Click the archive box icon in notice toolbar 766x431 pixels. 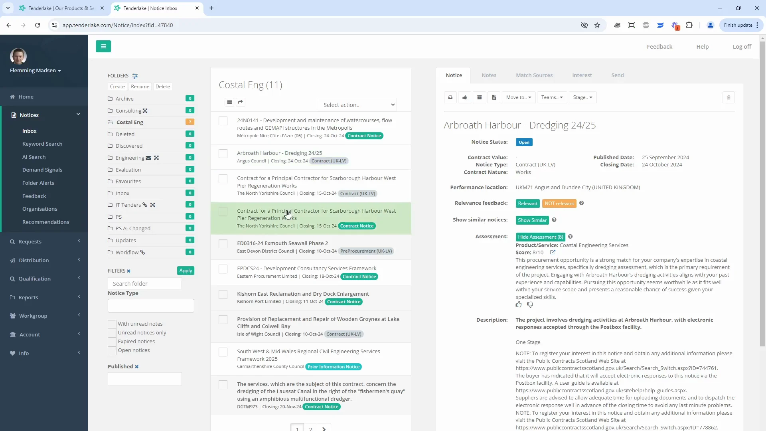(x=480, y=97)
